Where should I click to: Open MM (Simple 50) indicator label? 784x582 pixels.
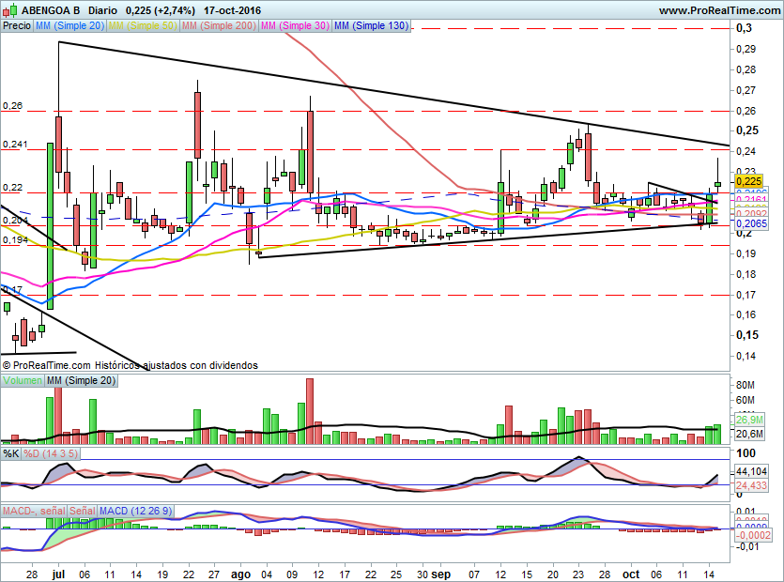[x=143, y=25]
